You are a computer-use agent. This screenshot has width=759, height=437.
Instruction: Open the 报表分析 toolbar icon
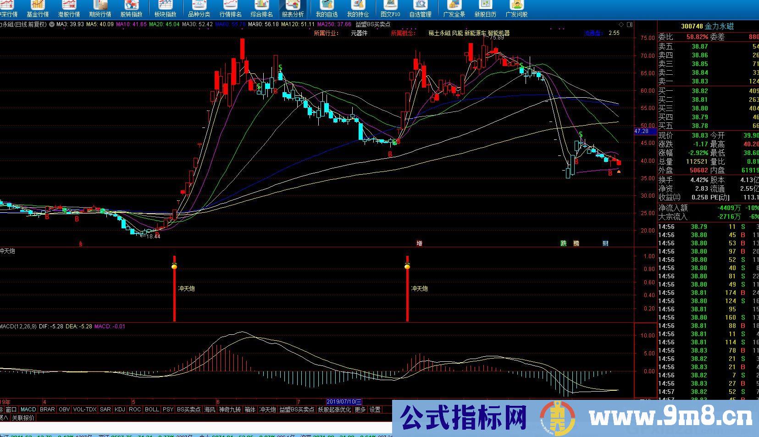pyautogui.click(x=293, y=9)
